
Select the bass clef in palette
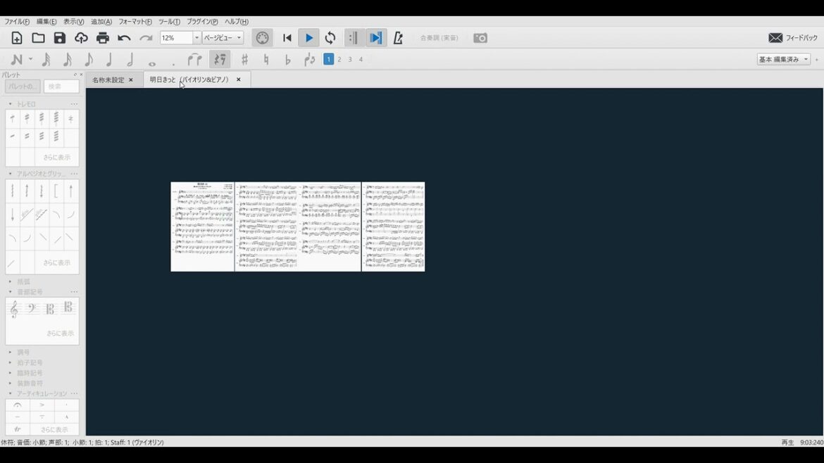[32, 308]
